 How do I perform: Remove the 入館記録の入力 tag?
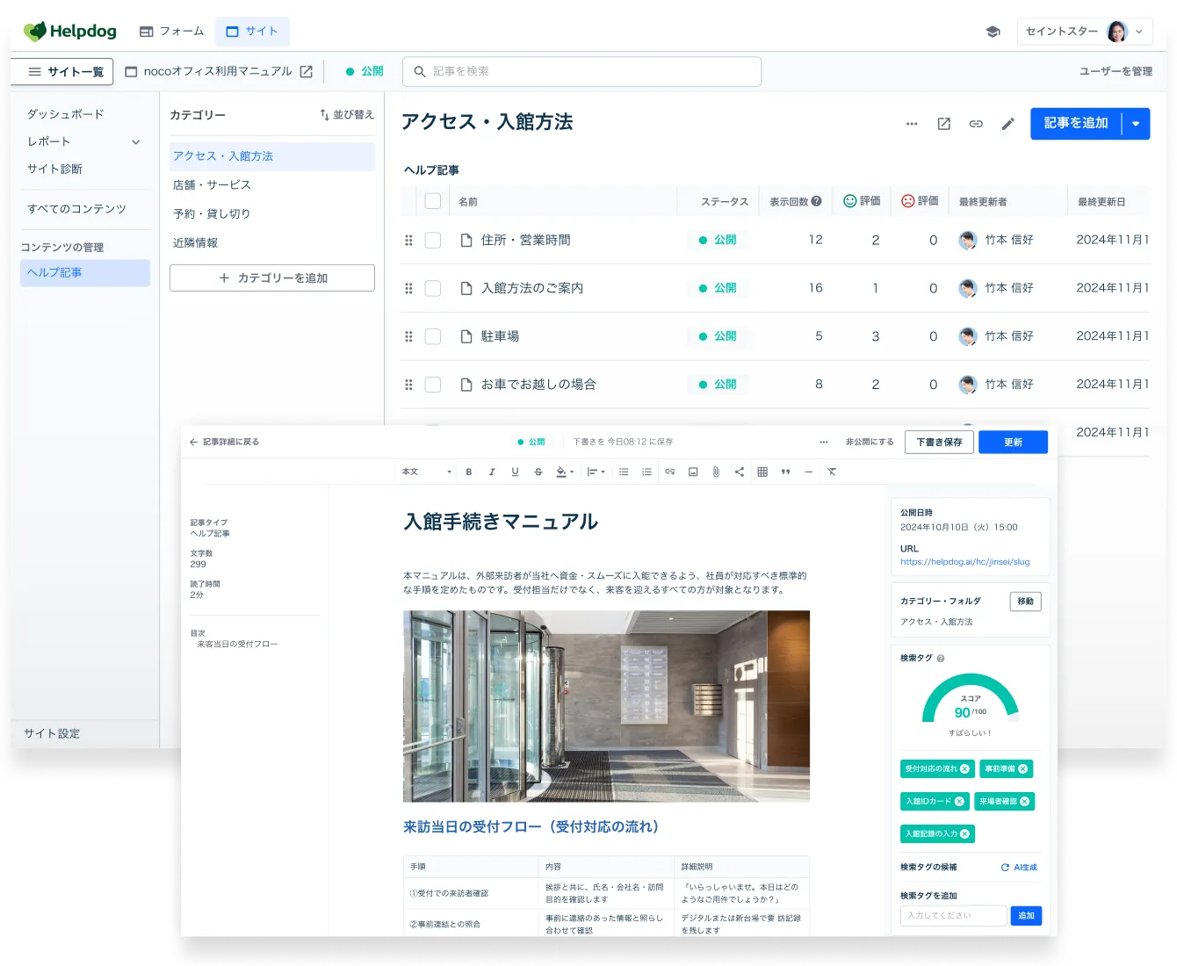pyautogui.click(x=964, y=834)
